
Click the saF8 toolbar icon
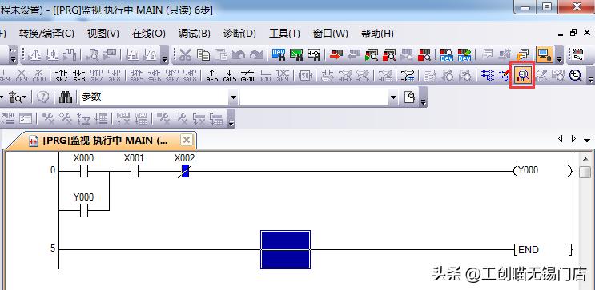[x=190, y=75]
